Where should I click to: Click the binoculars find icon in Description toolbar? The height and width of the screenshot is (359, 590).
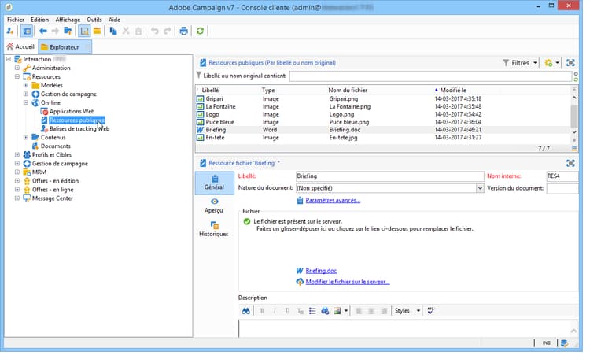[x=246, y=311]
